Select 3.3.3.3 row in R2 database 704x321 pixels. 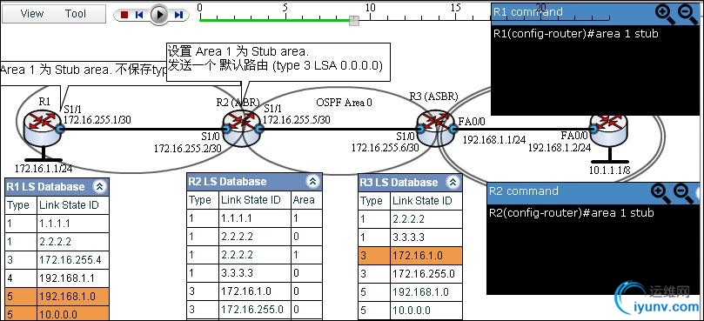tap(255, 273)
